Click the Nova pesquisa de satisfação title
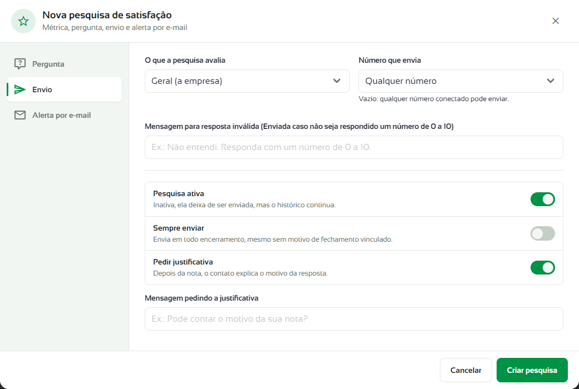The image size is (579, 389). pyautogui.click(x=107, y=15)
